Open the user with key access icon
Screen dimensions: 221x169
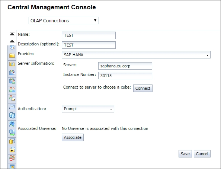pyautogui.click(x=12, y=158)
